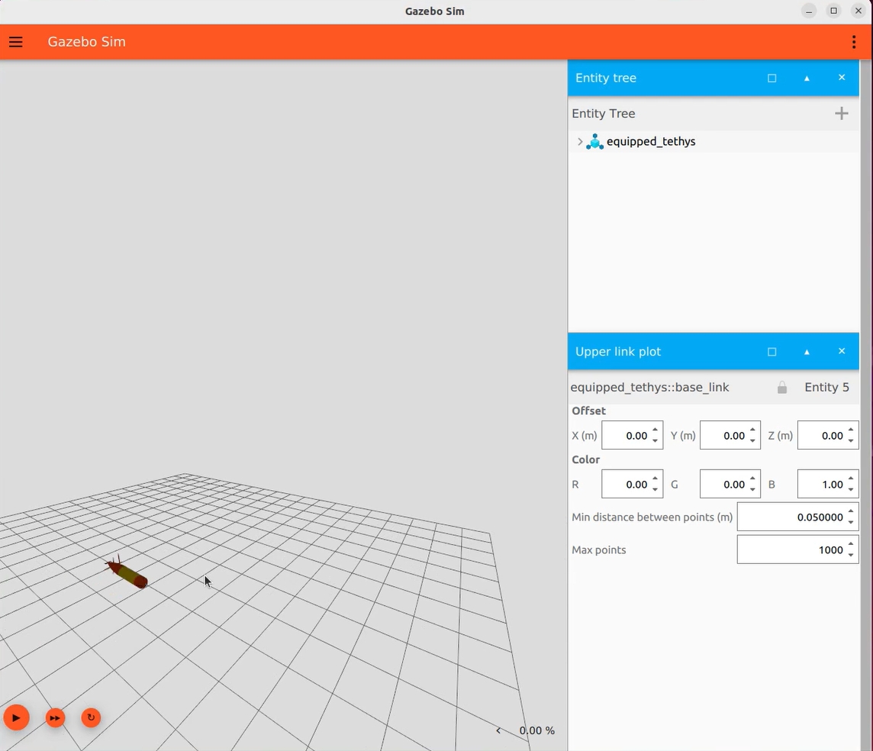Screen dimensions: 873x751
Task: Click the right panel vertical scrollbar
Action: 866,405
